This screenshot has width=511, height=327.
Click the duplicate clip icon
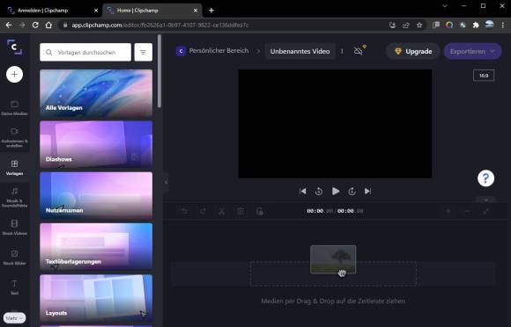(259, 211)
